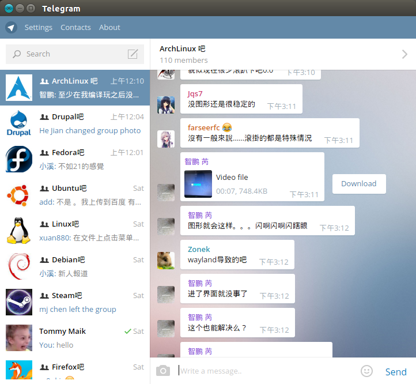Click the Jqs7 sender name

[195, 94]
